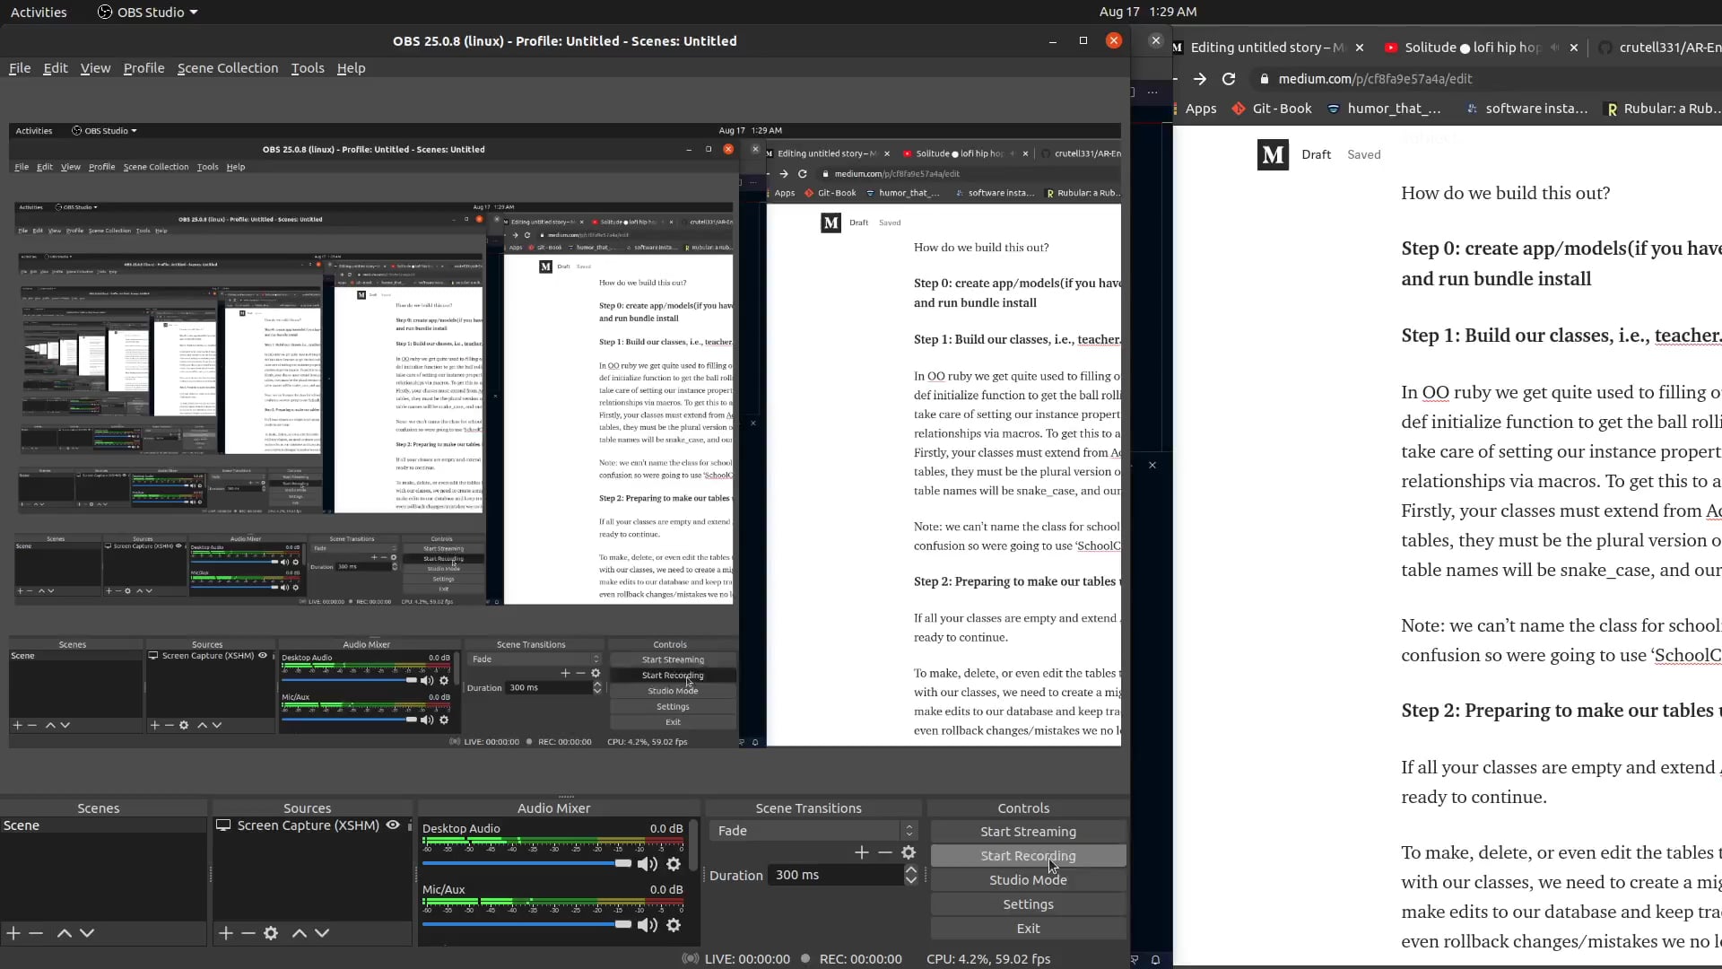Mute Desktop Audio speaker toggle
Screen dimensions: 1722x969
[x=647, y=864]
